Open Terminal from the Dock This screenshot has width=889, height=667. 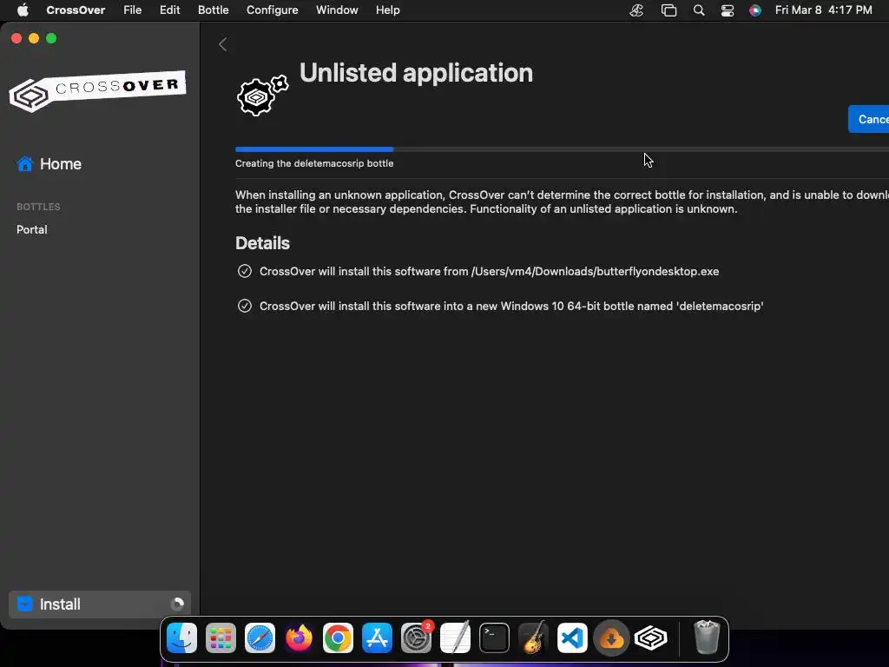tap(494, 638)
